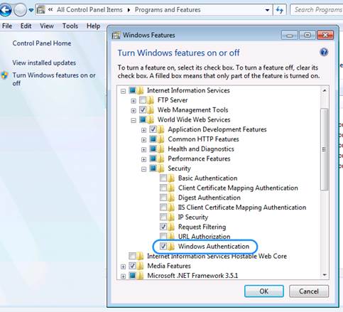Uncheck the Web Management Tools checkbox
This screenshot has height=312, width=343.
coord(143,109)
